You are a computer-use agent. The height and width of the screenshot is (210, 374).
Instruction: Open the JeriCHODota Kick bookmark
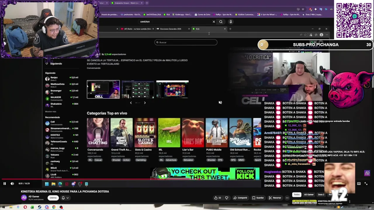[x=152, y=14]
